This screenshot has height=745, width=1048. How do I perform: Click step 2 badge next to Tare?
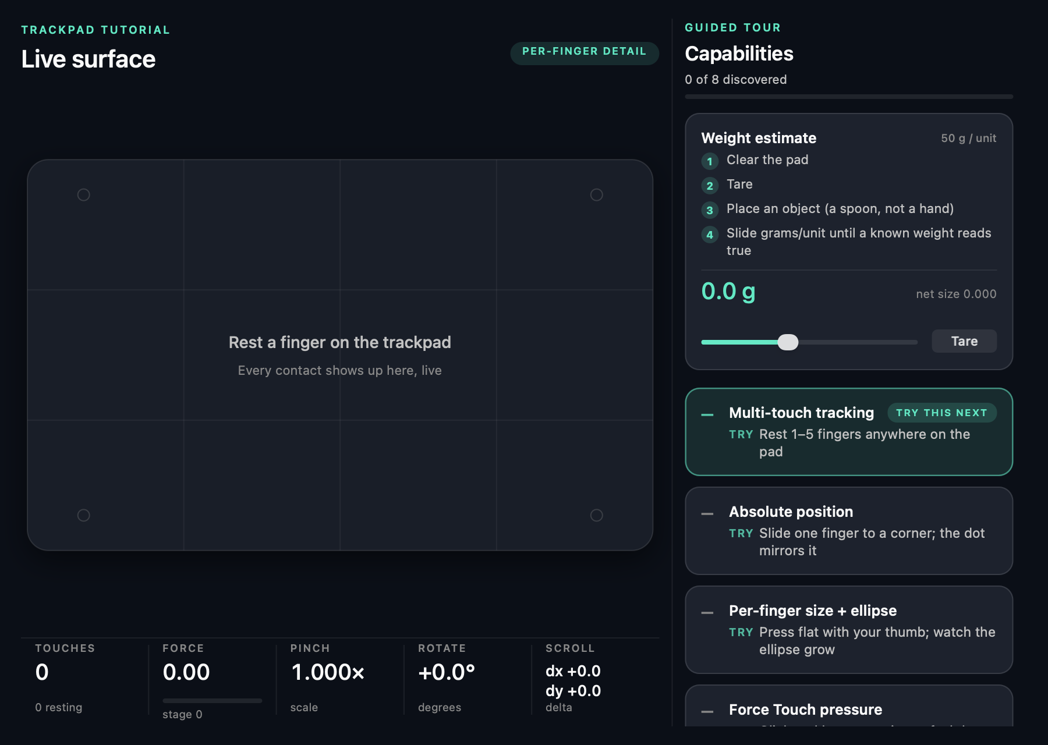(x=710, y=186)
